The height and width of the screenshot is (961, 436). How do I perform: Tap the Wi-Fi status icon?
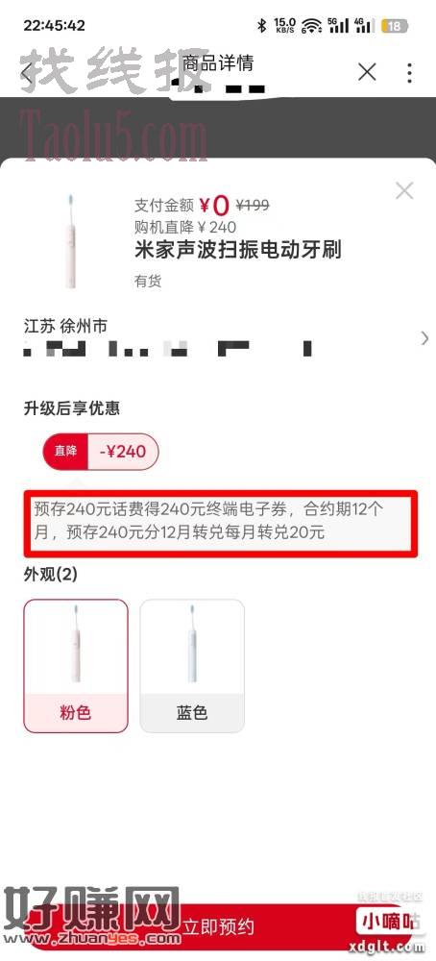coord(312,26)
